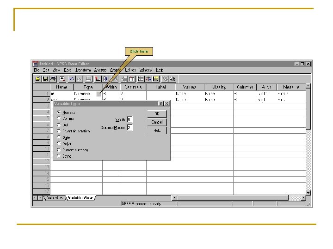The height and width of the screenshot is (249, 333).
Task: Click the Redo toolbar icon
Action: pos(79,79)
